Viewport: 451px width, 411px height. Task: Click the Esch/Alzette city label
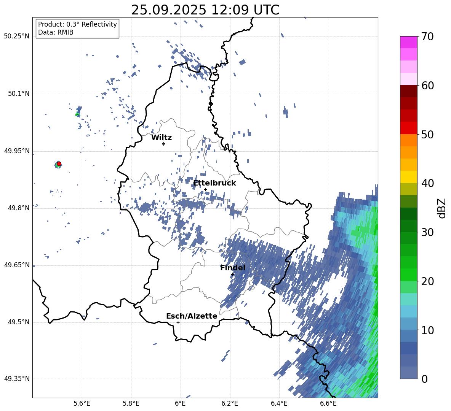coord(192,316)
